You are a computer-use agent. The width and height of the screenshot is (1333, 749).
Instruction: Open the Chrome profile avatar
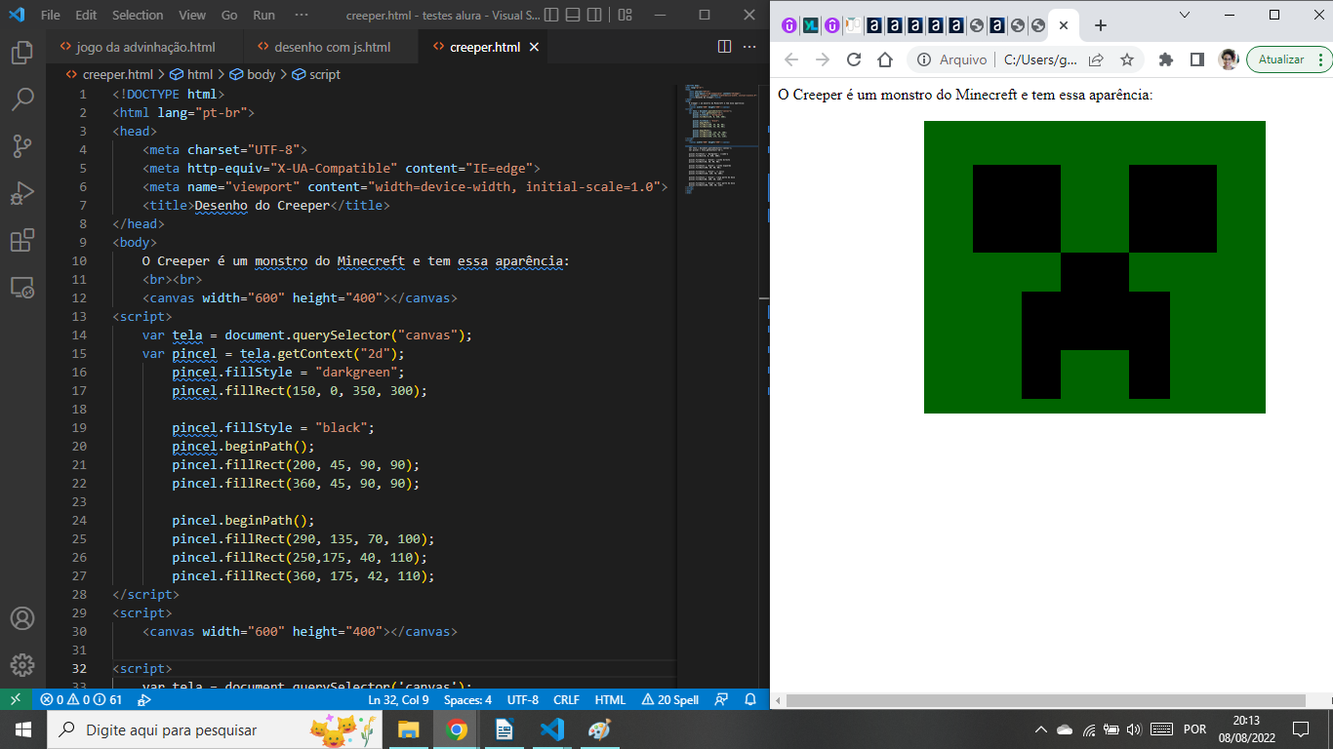1229,59
